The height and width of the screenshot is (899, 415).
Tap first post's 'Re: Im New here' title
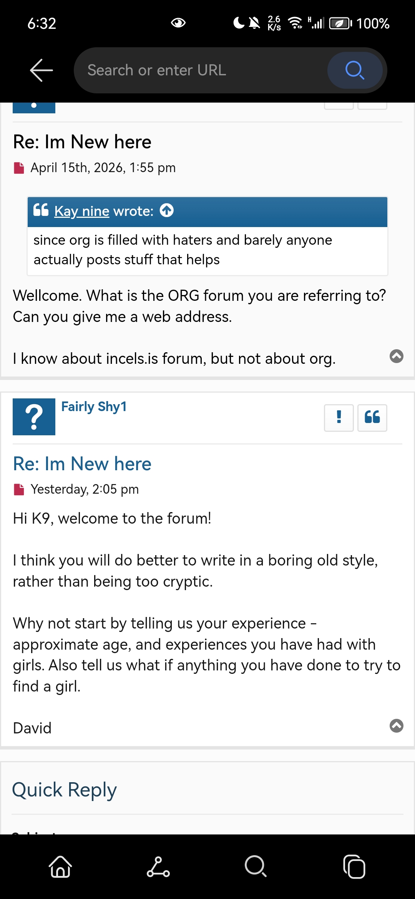pyautogui.click(x=82, y=142)
